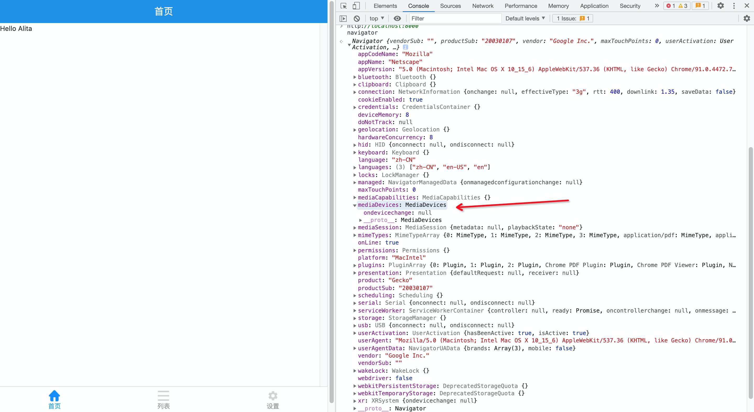Activate the inspect element picker icon

pos(344,6)
